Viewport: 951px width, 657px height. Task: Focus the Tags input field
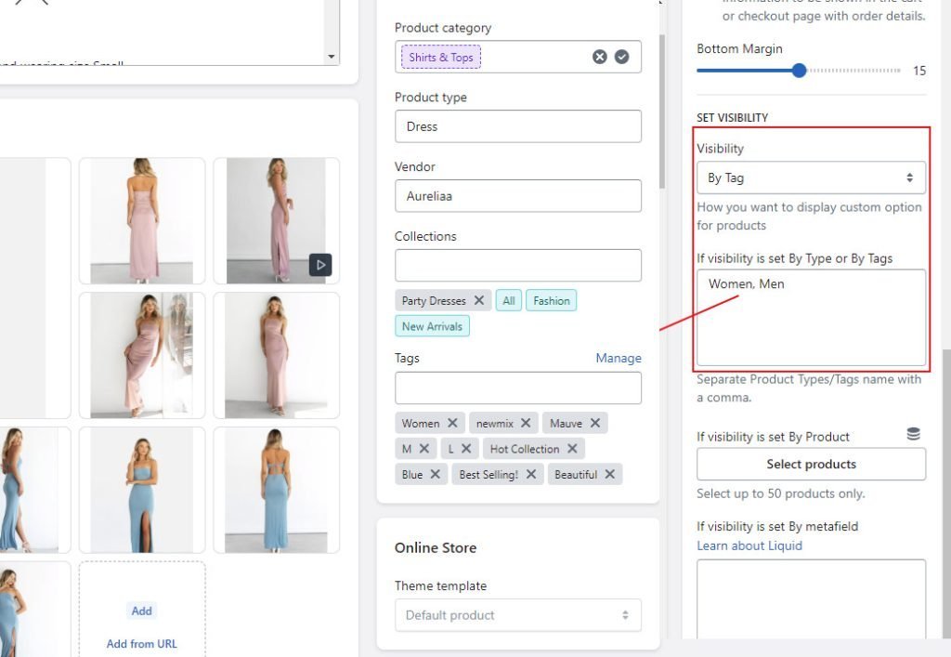click(518, 388)
